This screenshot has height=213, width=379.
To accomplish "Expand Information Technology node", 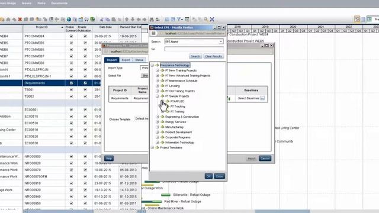I will pos(158,143).
